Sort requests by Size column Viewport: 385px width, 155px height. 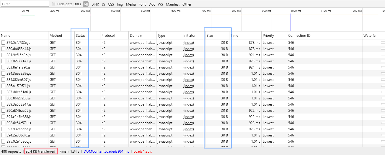click(210, 36)
